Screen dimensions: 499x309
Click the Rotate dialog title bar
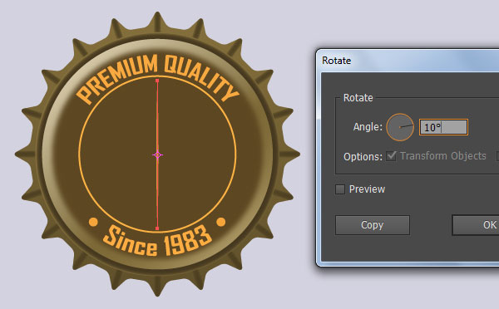pos(408,61)
